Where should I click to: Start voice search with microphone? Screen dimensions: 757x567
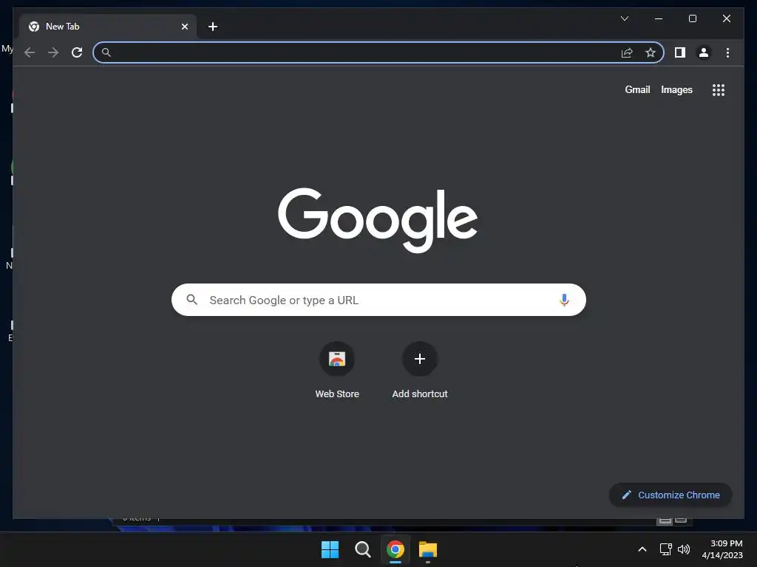[x=564, y=300]
